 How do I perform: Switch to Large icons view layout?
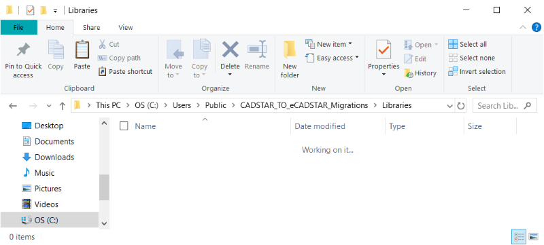coord(533,237)
